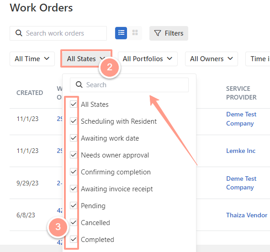Click the Search work orders field

pos(58,33)
